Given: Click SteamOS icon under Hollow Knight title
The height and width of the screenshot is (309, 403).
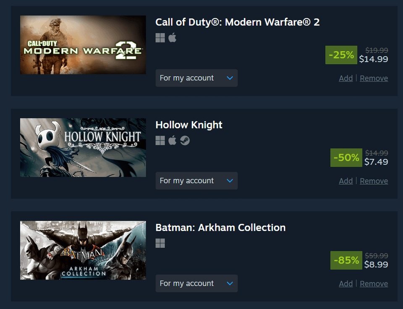Looking at the screenshot, I should pyautogui.click(x=185, y=141).
